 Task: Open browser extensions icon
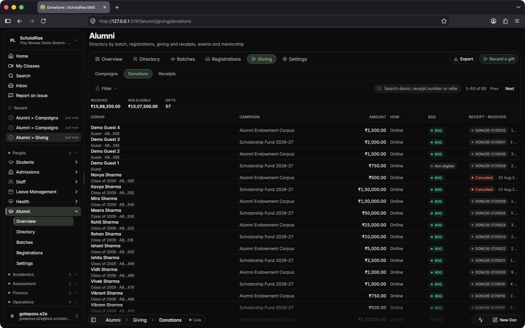tap(505, 21)
